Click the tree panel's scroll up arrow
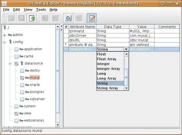Screen dimensions: 182x135 tap(58, 27)
